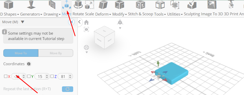Click the Y coordinate input field
The image size is (244, 95).
(40, 76)
